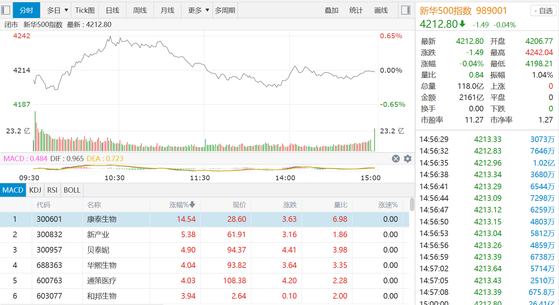Viewport: 559px width, 305px height.
Task: Select the 康泰生物 stock row
Action: [x=204, y=219]
